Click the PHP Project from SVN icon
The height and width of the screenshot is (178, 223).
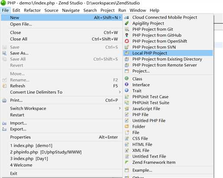[127, 47]
